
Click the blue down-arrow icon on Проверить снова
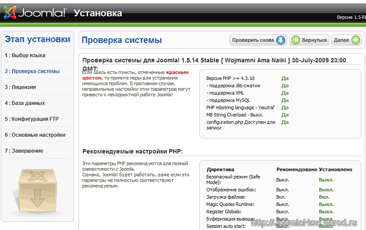281,40
